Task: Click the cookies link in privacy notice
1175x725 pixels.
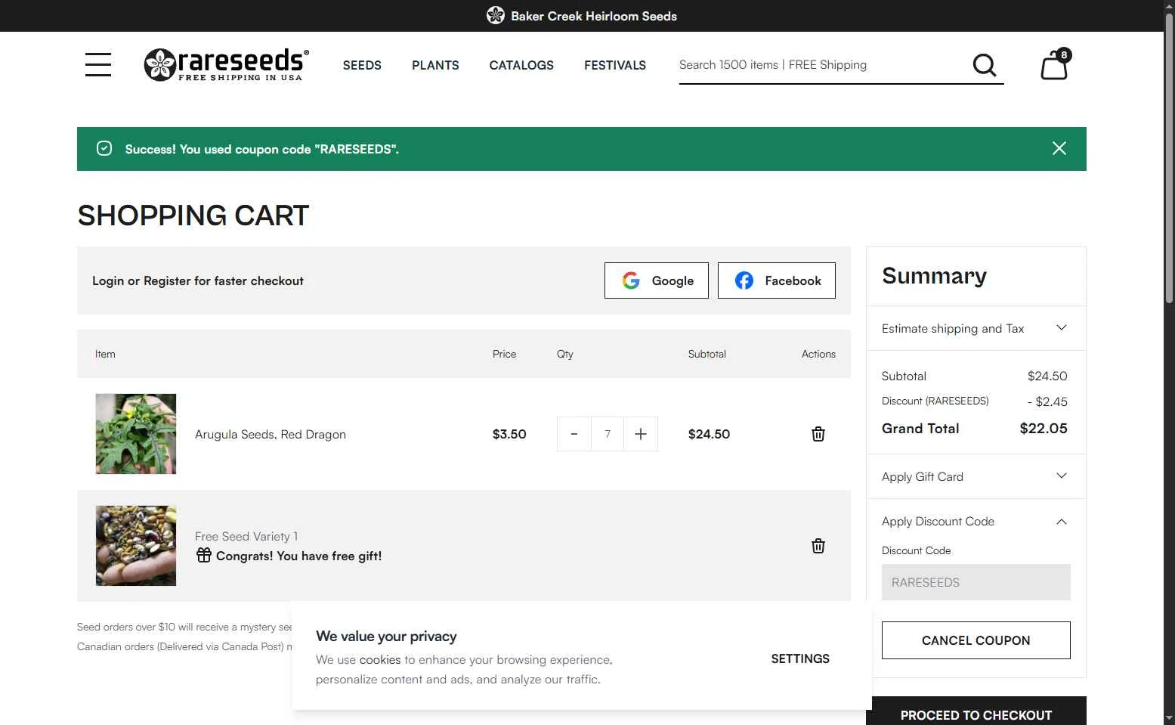Action: point(380,659)
